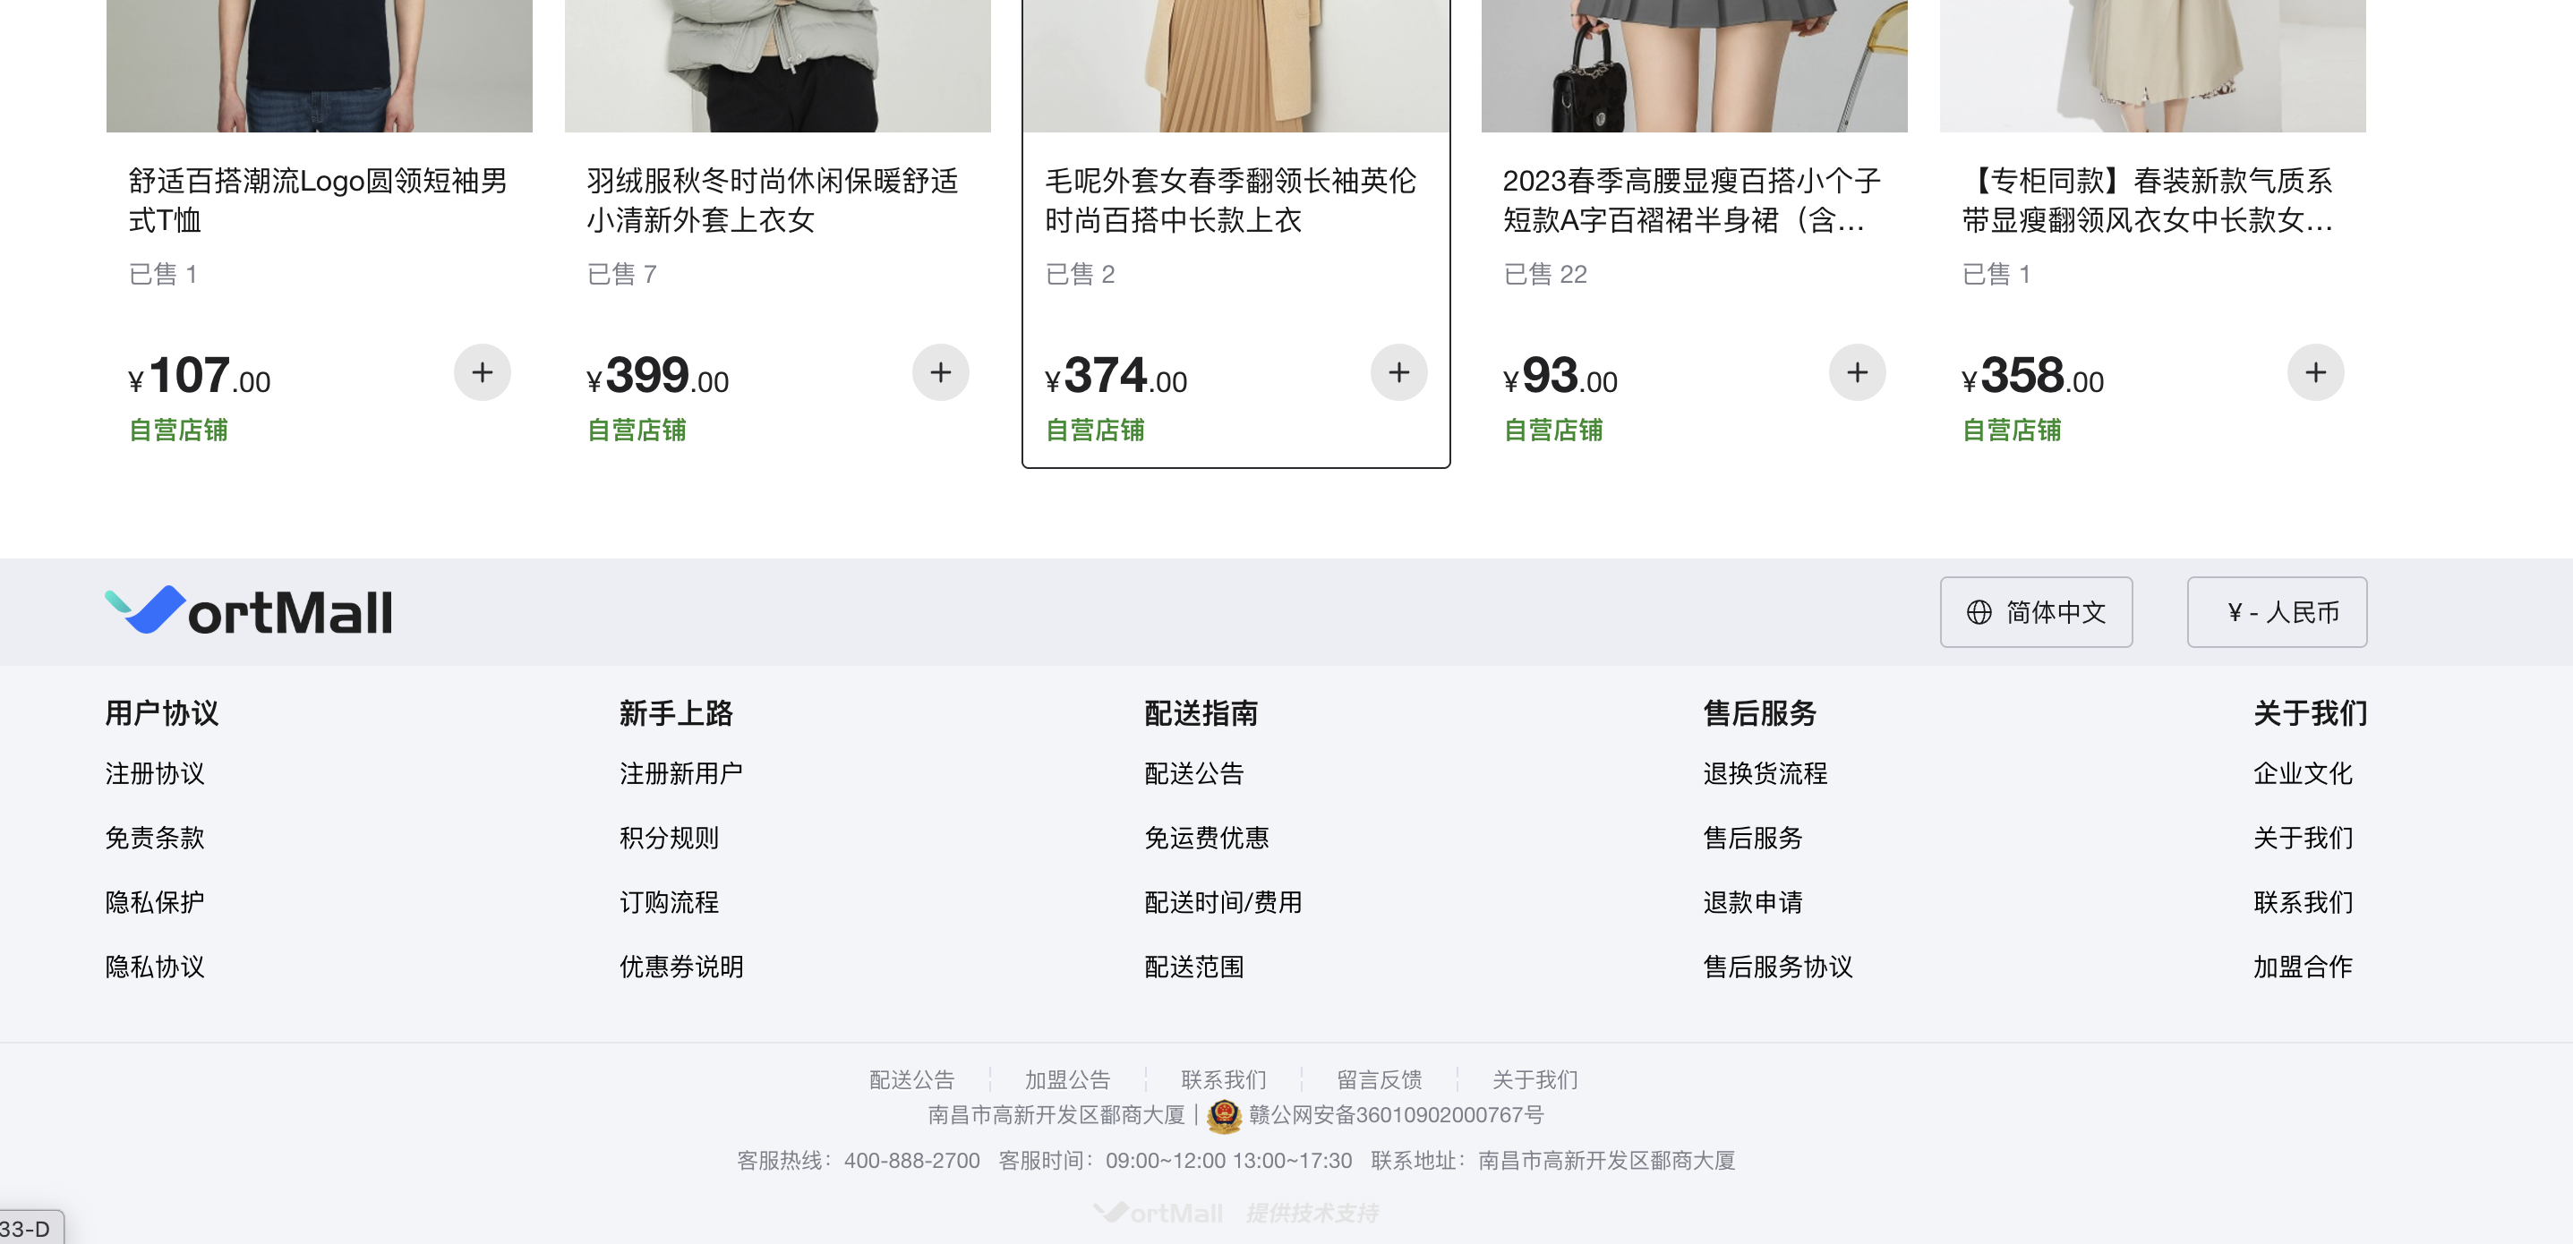2573x1244 pixels.
Task: Open the 毛呢外套女春季翻领 product title
Action: click(1231, 200)
